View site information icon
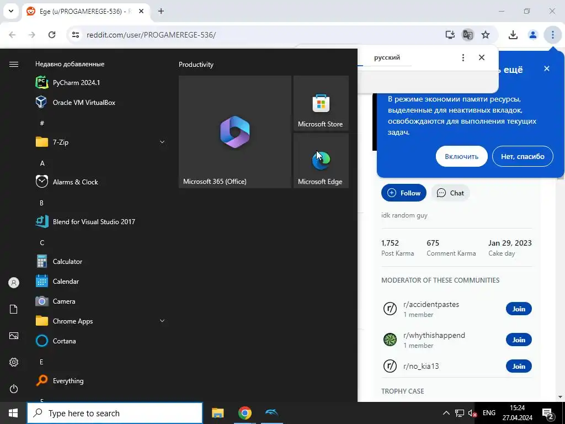The height and width of the screenshot is (424, 565). pos(75,35)
